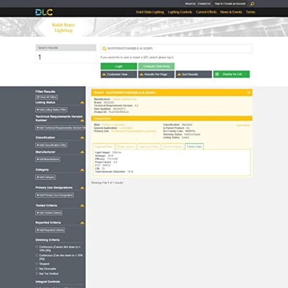Screen dimensions: 288x288
Task: Choose the Stepped dimming radio button
Action: click(37, 264)
